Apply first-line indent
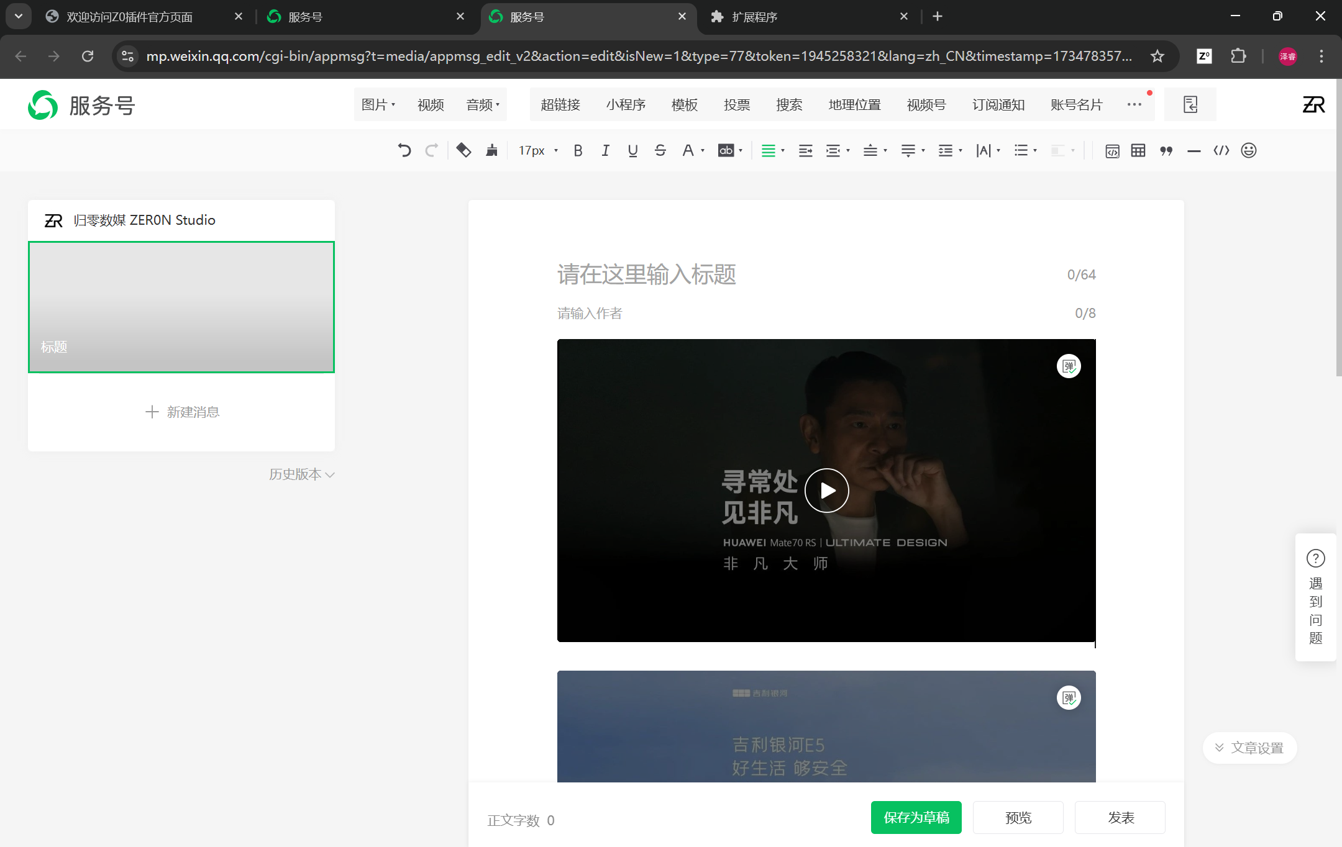 click(x=805, y=150)
